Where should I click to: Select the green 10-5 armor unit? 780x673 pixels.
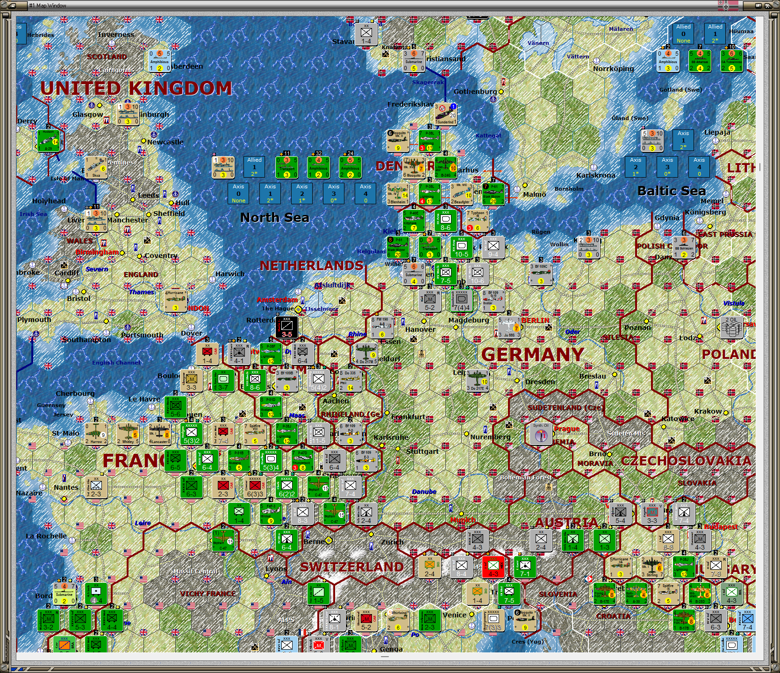point(461,247)
